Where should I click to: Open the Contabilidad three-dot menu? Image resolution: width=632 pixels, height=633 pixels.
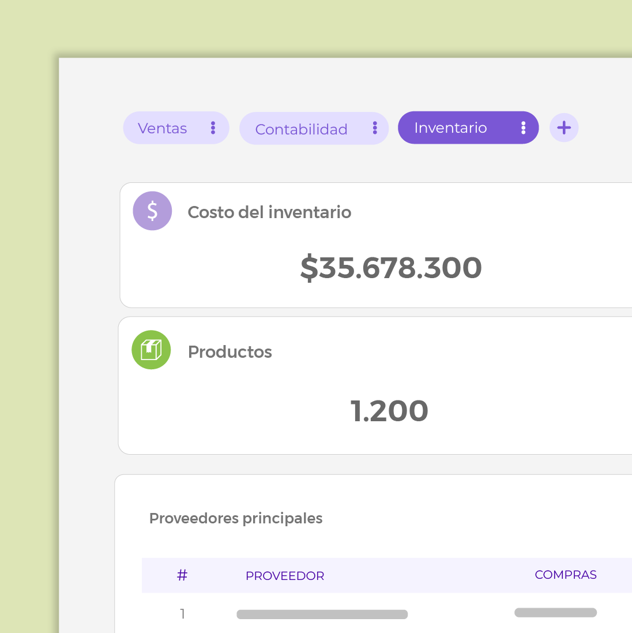click(375, 128)
